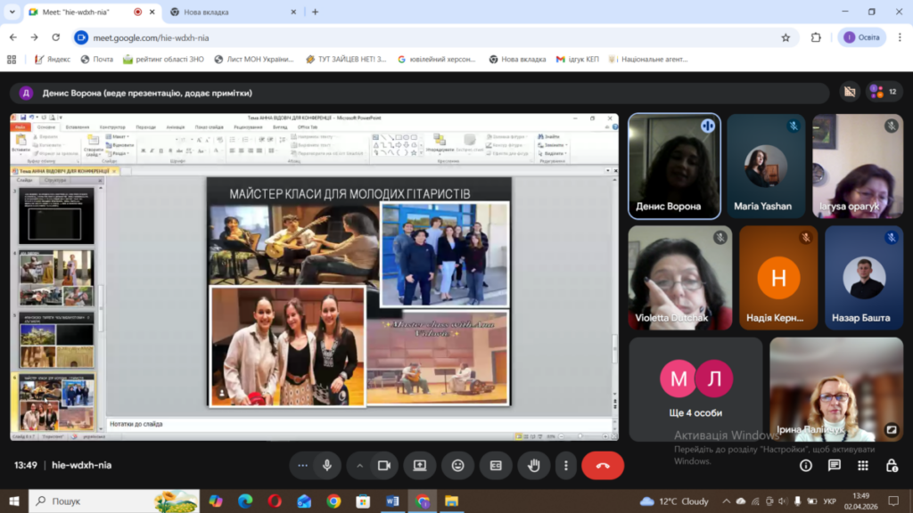Toggle the camera on or off
Screen dimensions: 913x513
pyautogui.click(x=384, y=465)
